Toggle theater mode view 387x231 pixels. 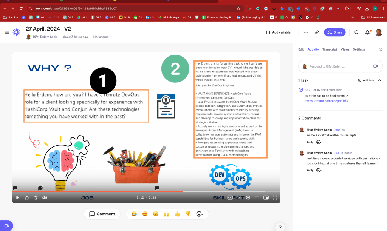(x=257, y=197)
